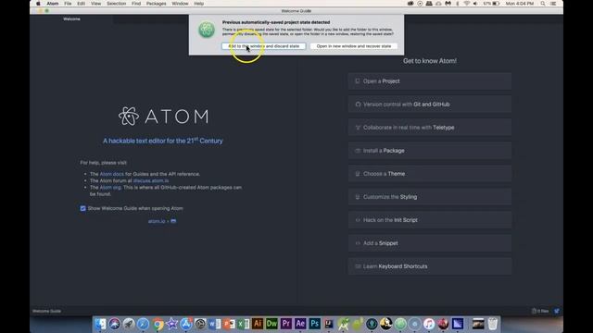The height and width of the screenshot is (333, 593).
Task: Expand the Install a Package section
Action: 430,151
